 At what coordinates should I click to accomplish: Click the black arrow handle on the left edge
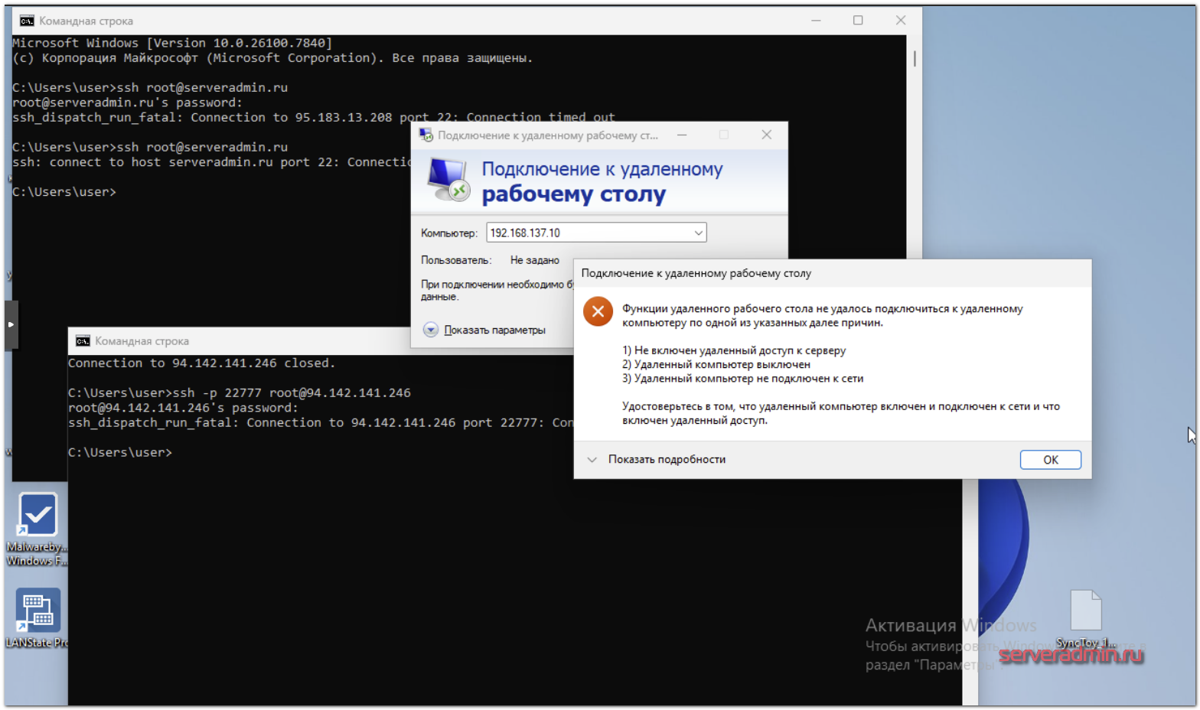11,325
